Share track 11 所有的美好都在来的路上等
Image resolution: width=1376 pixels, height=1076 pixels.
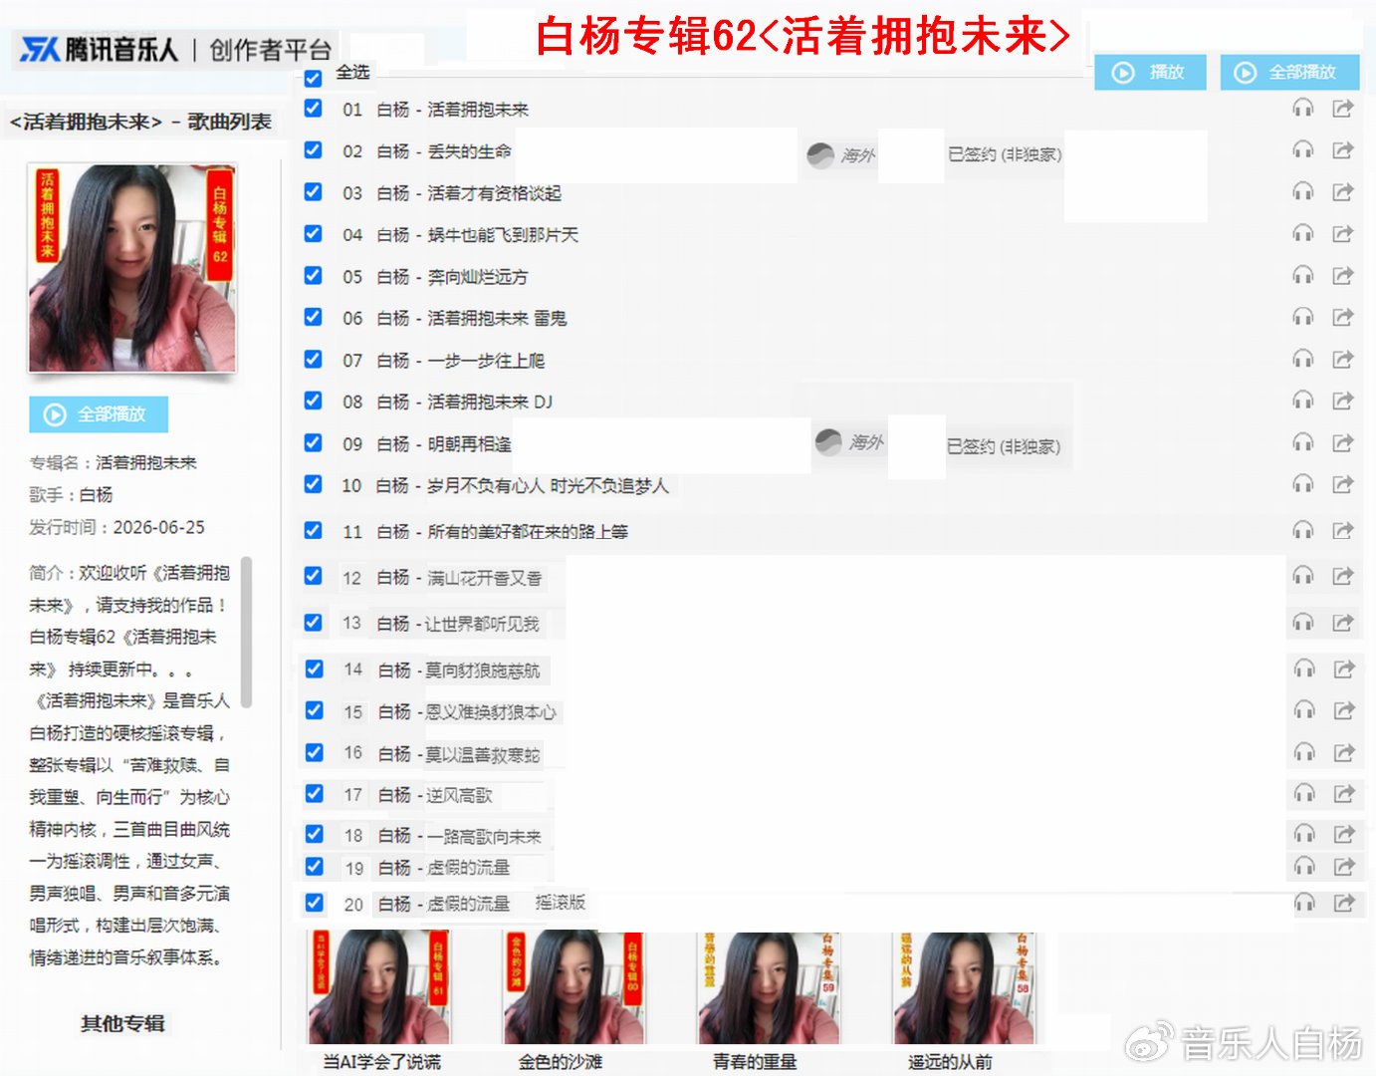coord(1343,530)
